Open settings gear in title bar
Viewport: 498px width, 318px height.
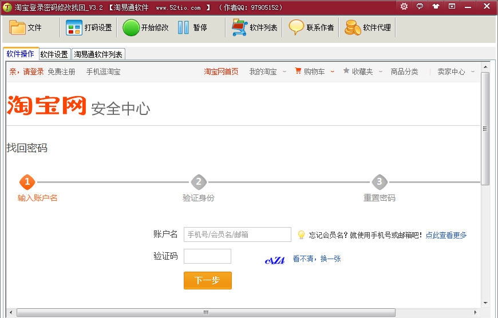404,6
